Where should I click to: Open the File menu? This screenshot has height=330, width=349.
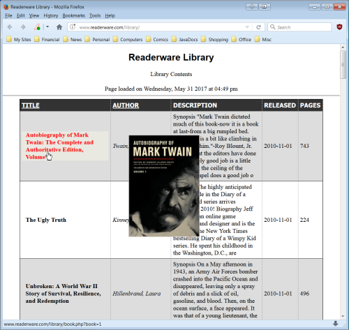8,15
